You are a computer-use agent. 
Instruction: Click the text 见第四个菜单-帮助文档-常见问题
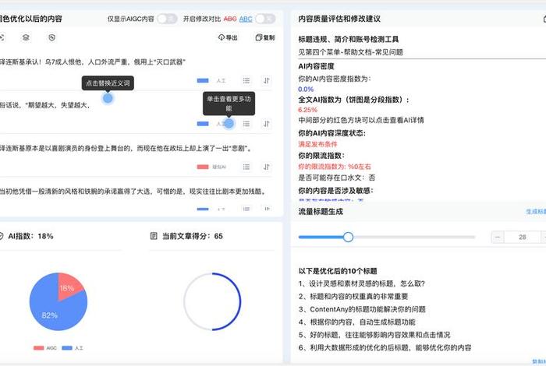[350, 52]
